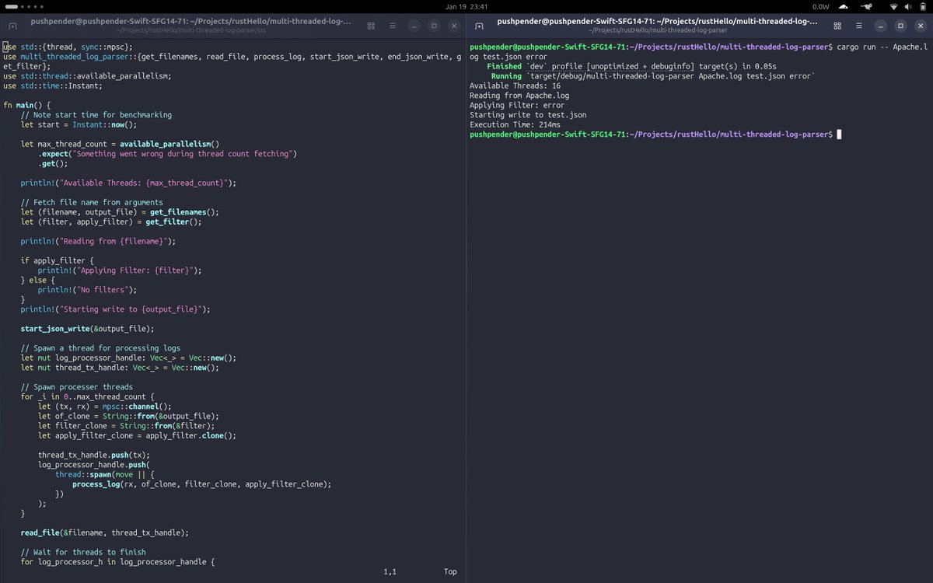Click the 'Spawn processer threads' comment
Viewport: 933px width, 583px height.
click(77, 387)
